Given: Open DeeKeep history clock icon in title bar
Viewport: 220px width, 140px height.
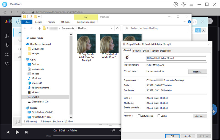Looking at the screenshot, I should click(176, 4).
